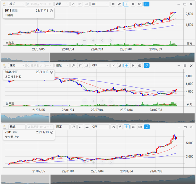This screenshot has height=184, width=196.
Task: Toggle crosshair cursor in top chart toolbar
Action: tap(126, 4)
